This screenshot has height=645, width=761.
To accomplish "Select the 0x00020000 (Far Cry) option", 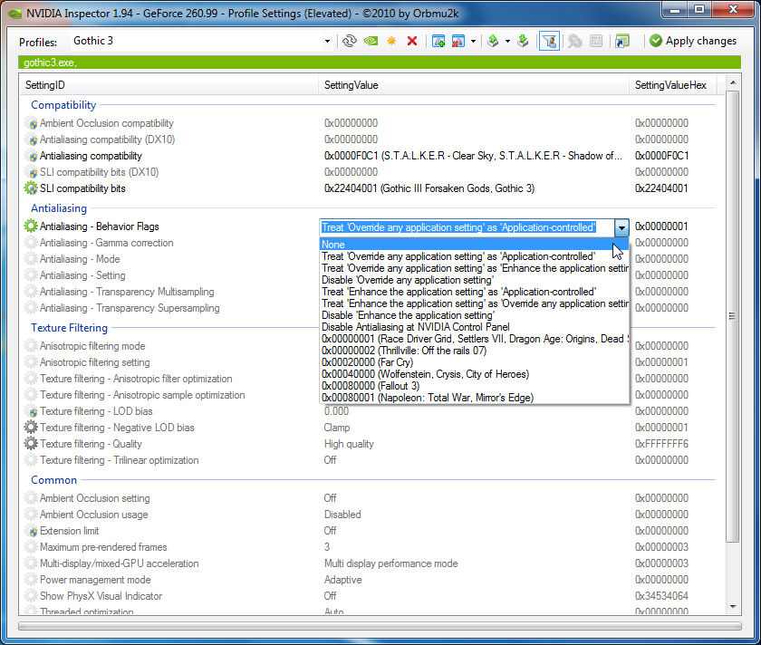I will 367,362.
